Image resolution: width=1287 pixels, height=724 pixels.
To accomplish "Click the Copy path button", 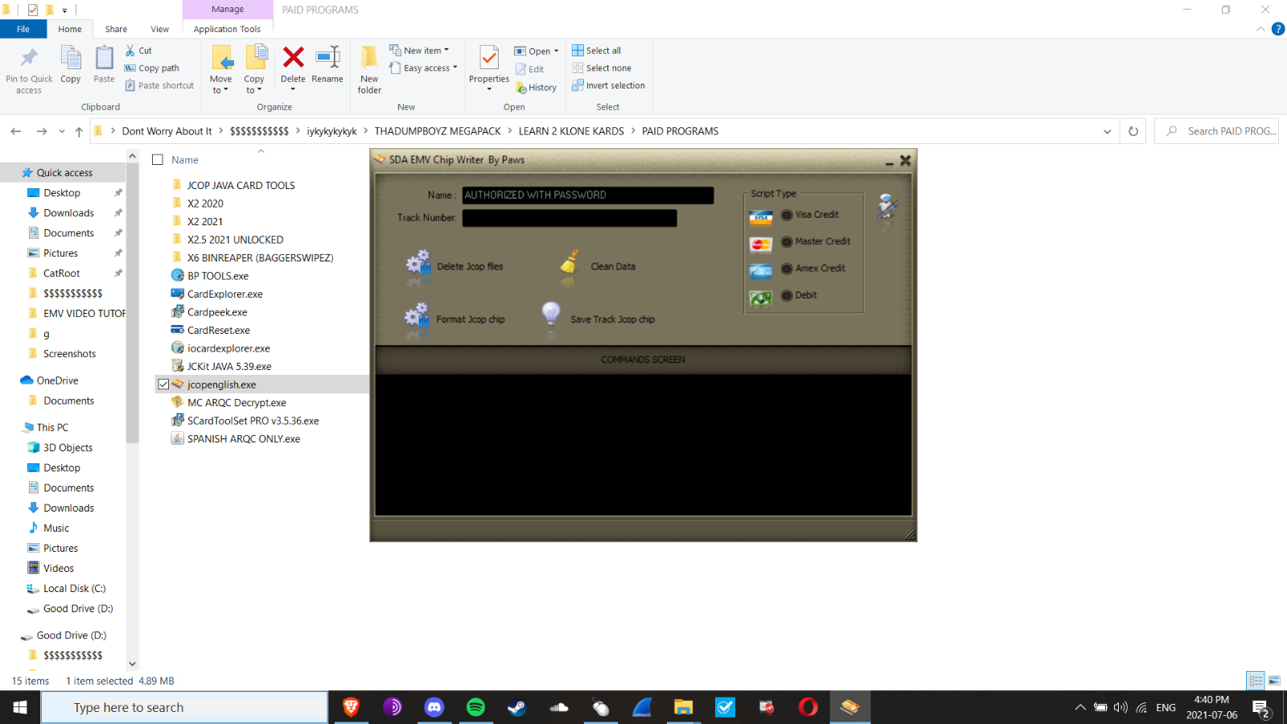I will [x=152, y=68].
